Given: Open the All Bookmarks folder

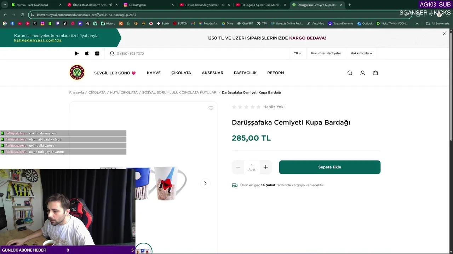Looking at the screenshot, I should [438, 24].
